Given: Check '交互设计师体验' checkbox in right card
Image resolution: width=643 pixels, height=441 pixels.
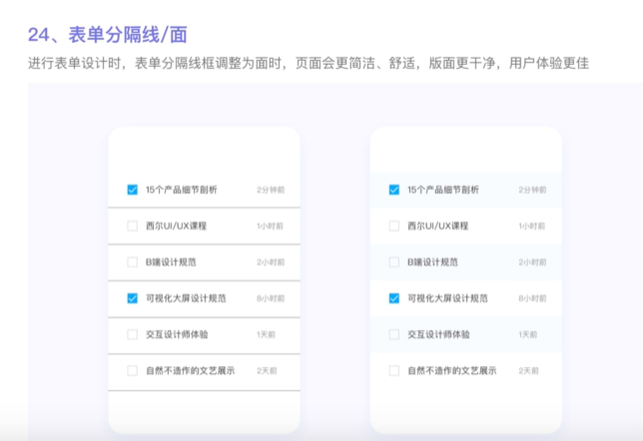Looking at the screenshot, I should click(x=394, y=334).
